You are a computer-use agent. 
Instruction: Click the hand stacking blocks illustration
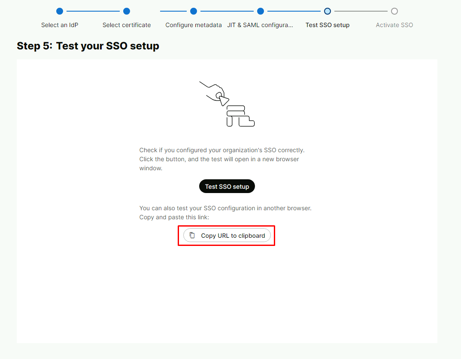click(x=227, y=104)
